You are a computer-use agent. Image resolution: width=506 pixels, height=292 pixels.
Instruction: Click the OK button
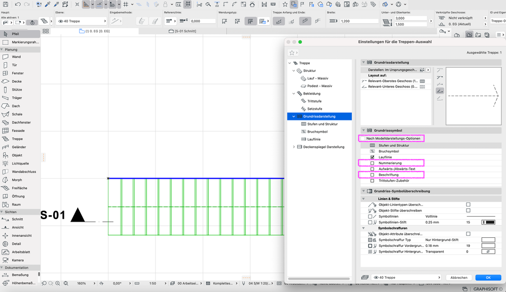(x=488, y=277)
